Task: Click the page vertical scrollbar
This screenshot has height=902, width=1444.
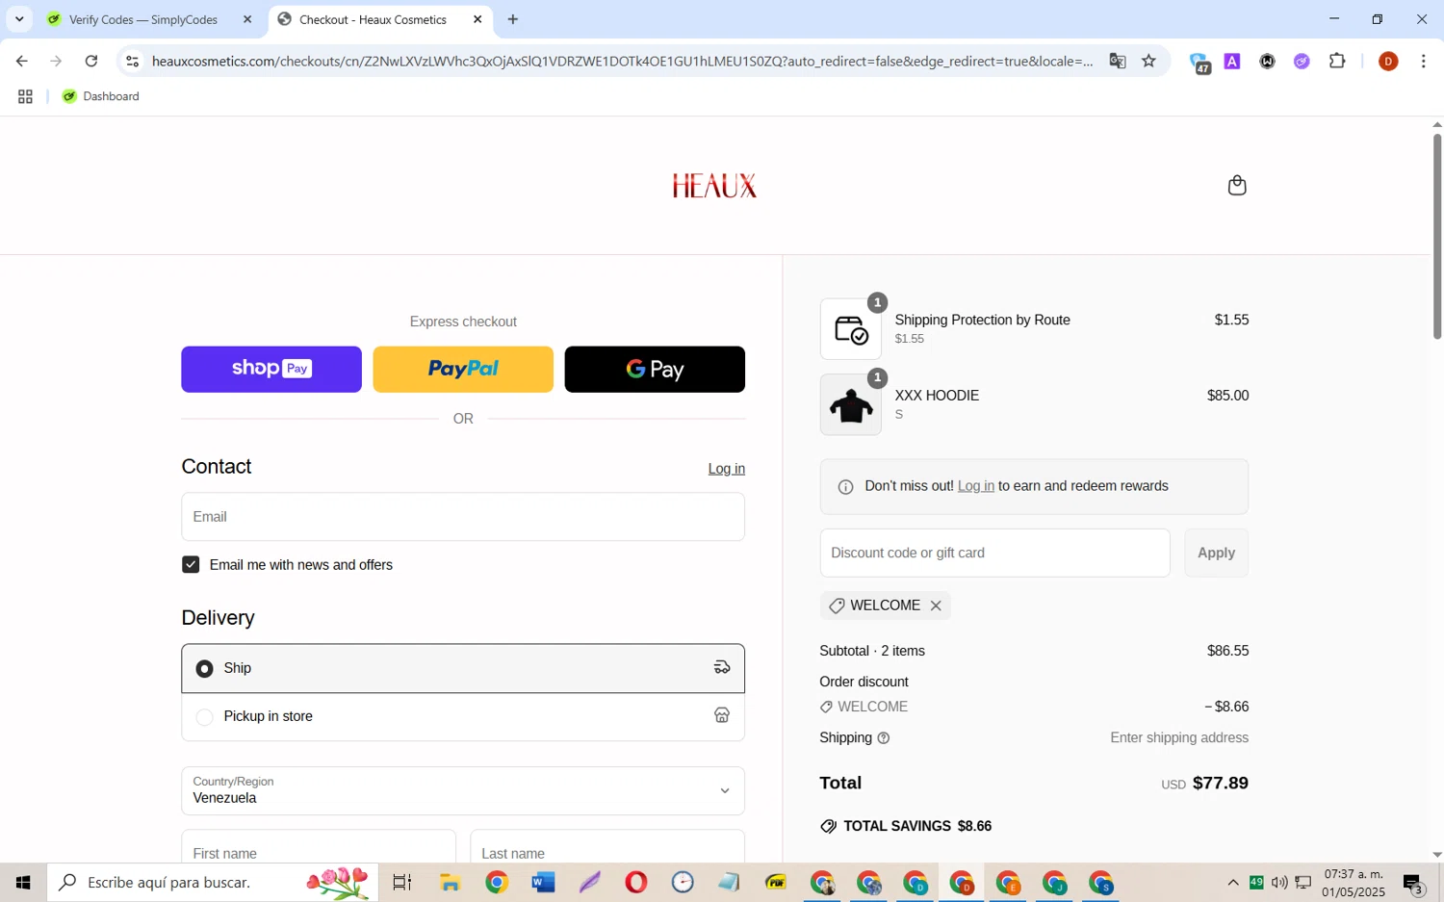Action: tap(1437, 237)
